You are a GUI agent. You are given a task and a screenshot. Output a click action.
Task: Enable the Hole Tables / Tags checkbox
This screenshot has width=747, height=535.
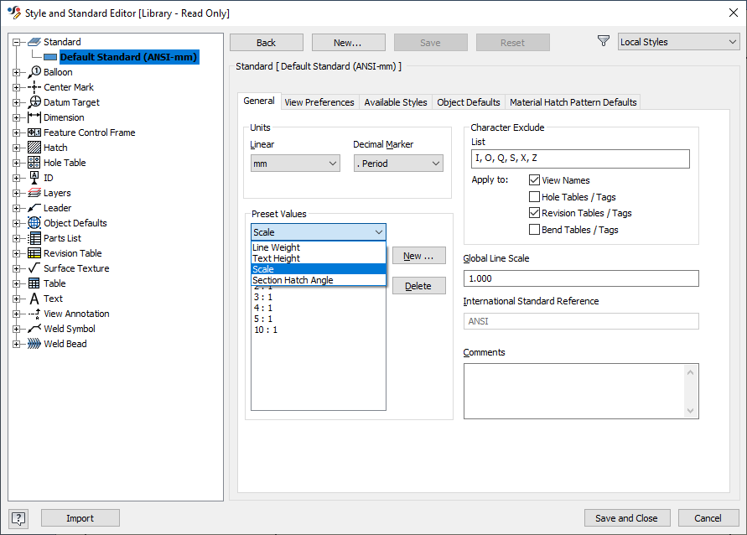click(535, 197)
